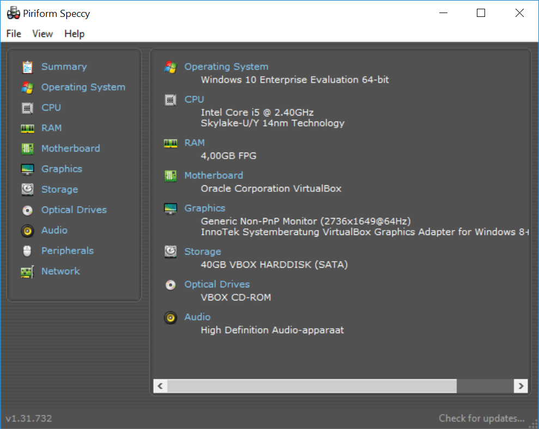This screenshot has width=539, height=429.
Task: Select Optical Drives in the sidebar
Action: (74, 210)
